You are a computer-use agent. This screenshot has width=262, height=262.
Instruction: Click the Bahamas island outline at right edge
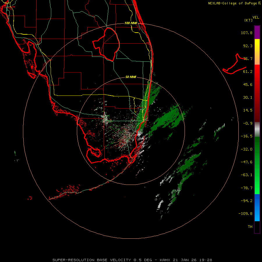coord(234,64)
